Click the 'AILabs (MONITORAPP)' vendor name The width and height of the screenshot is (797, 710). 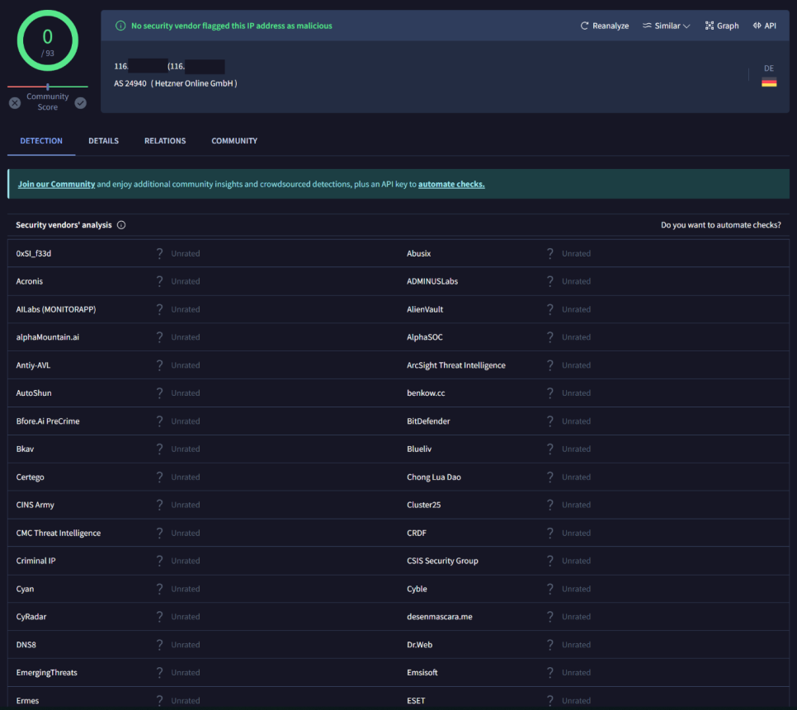point(56,309)
